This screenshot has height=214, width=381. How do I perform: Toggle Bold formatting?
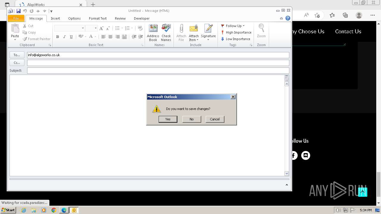[x=57, y=37]
